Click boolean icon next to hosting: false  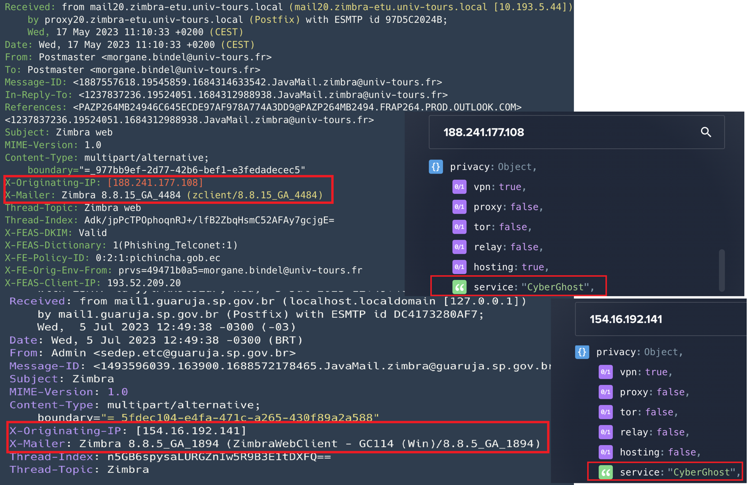(605, 452)
